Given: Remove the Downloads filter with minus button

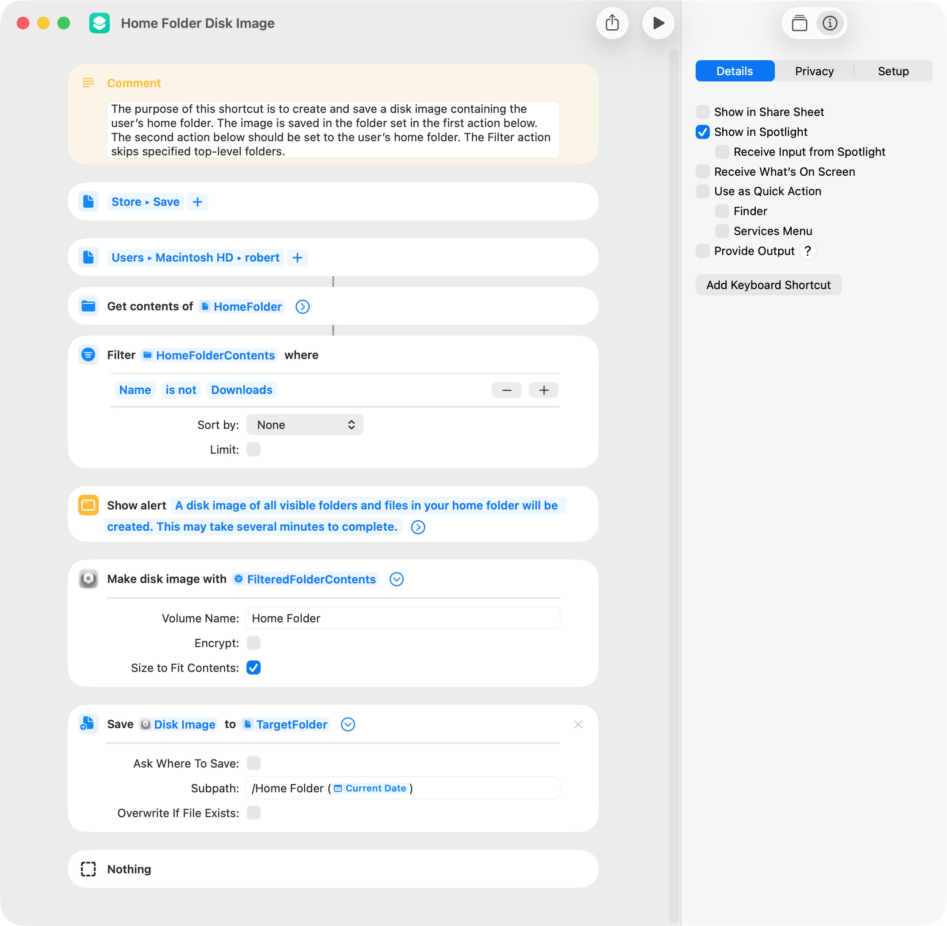Looking at the screenshot, I should (x=507, y=390).
